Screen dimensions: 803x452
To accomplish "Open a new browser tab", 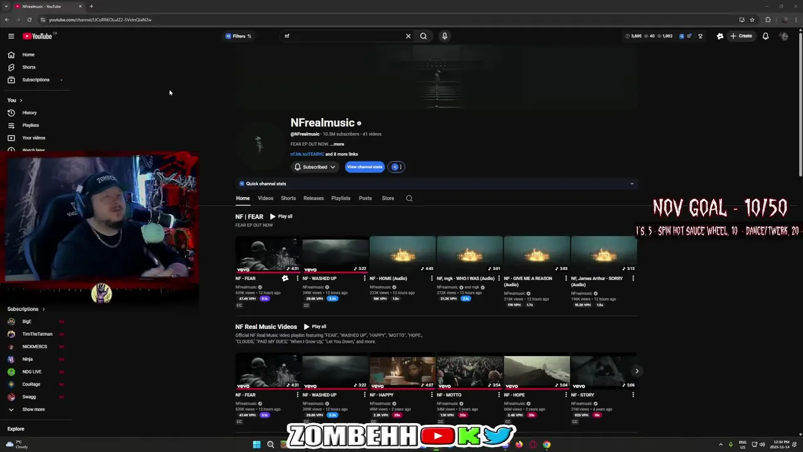I will [92, 6].
